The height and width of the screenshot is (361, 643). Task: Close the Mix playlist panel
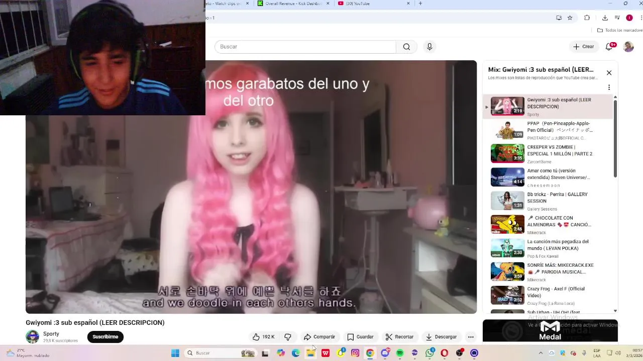pyautogui.click(x=609, y=73)
